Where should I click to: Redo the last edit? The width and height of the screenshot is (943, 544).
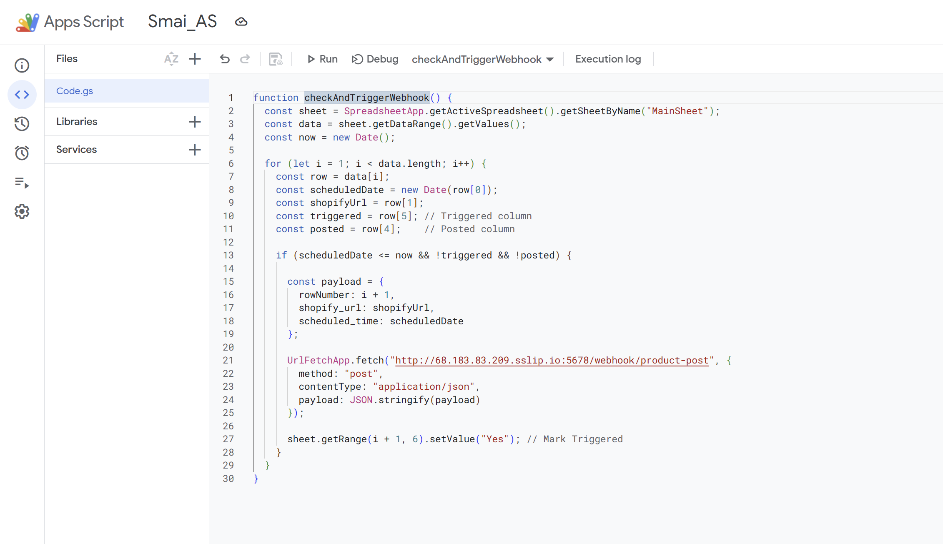[245, 59]
